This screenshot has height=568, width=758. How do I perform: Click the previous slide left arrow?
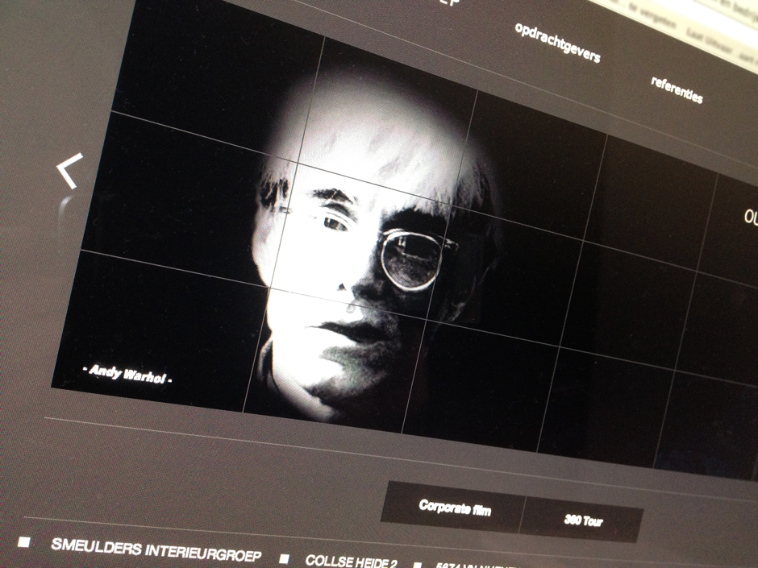(70, 172)
